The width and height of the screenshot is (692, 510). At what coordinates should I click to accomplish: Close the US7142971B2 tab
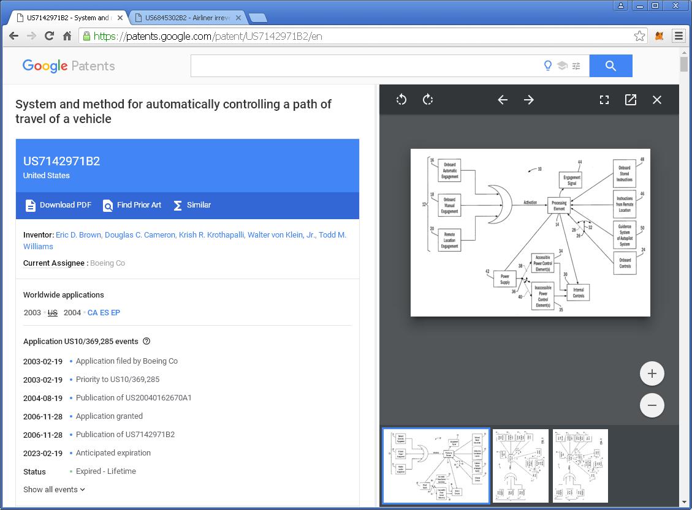tap(120, 18)
